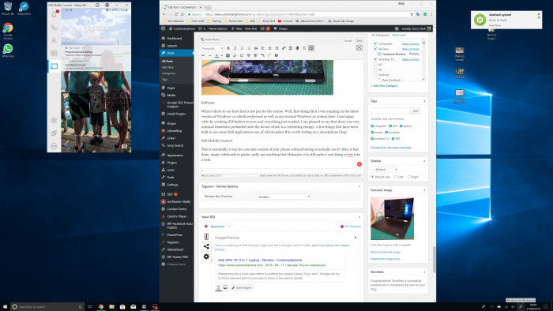Enable distraction-free writing mode icon
Screen dimensions: 553x311
coord(359,48)
